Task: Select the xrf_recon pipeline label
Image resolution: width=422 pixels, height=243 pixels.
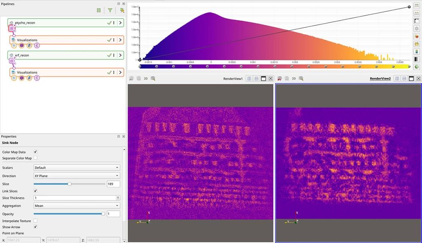Action: pyautogui.click(x=22, y=55)
